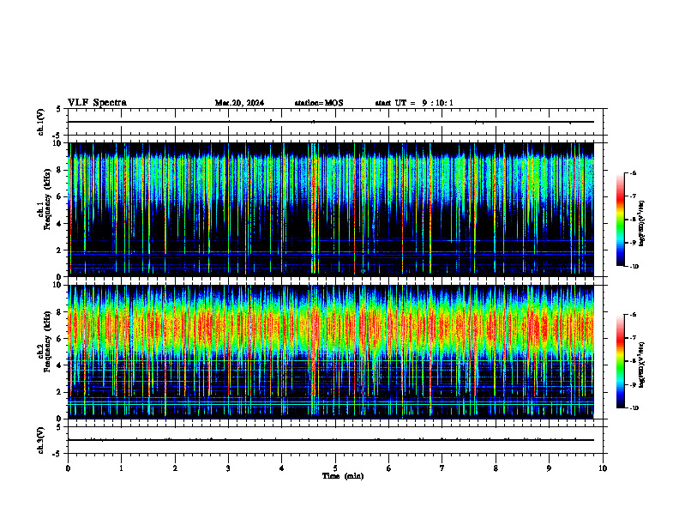Click the time-axis tick label "4"
This screenshot has width=679, height=525.
[282, 468]
